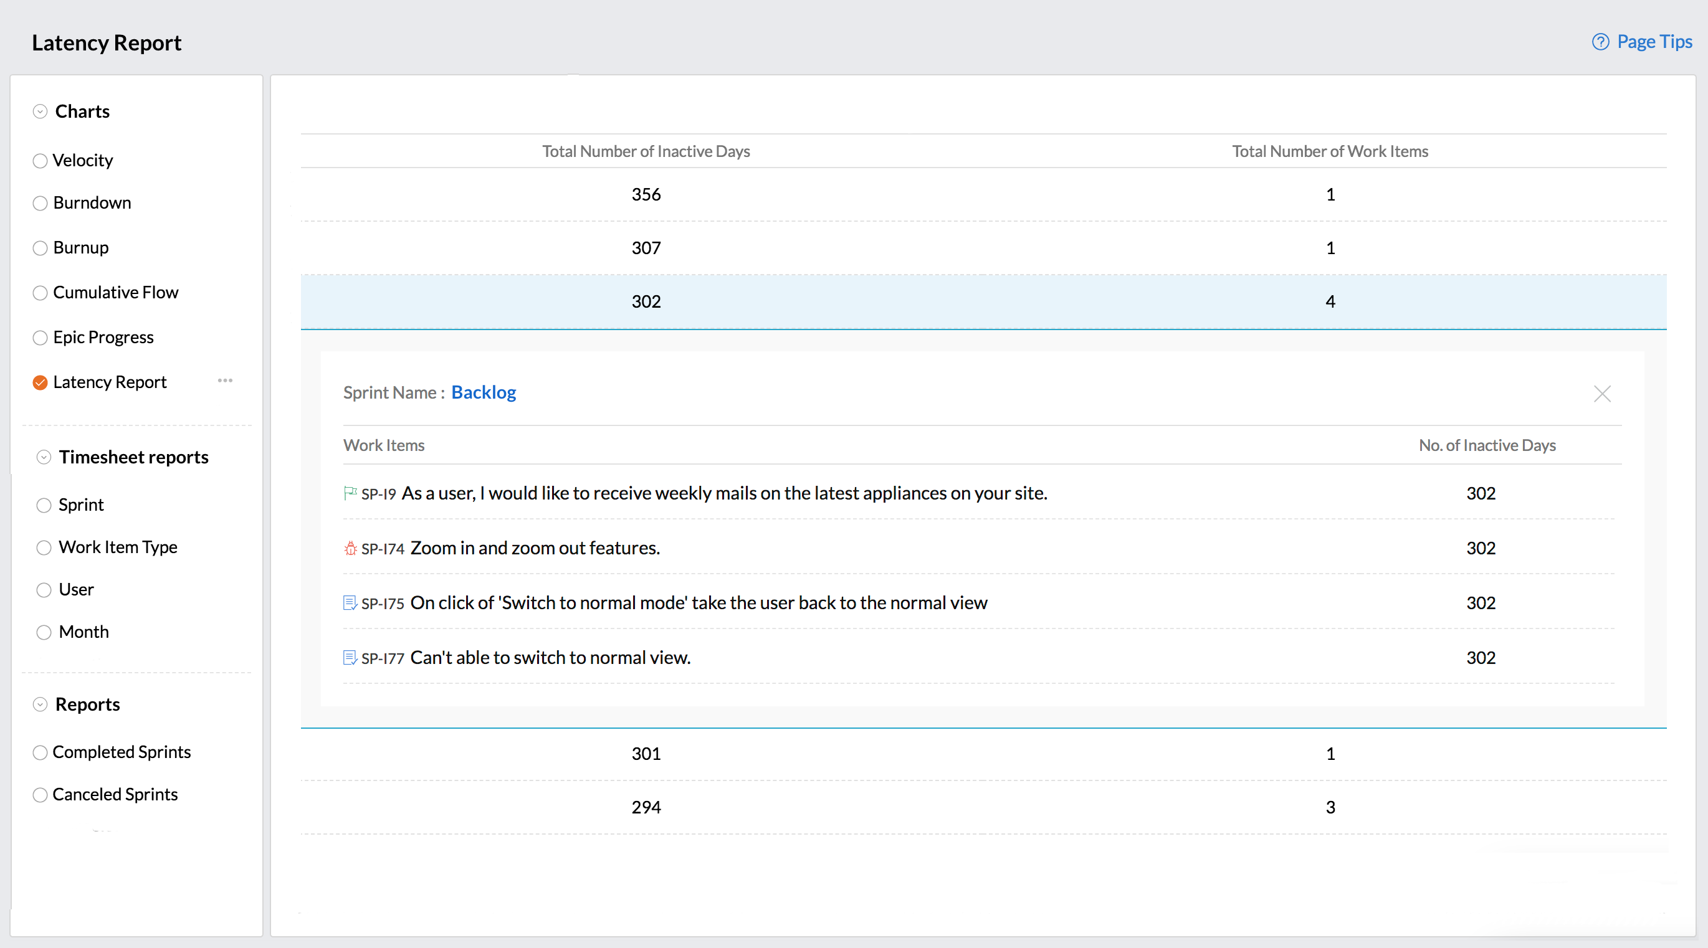The width and height of the screenshot is (1708, 948).
Task: Click the story flag icon beside SP-I9
Action: pos(350,493)
